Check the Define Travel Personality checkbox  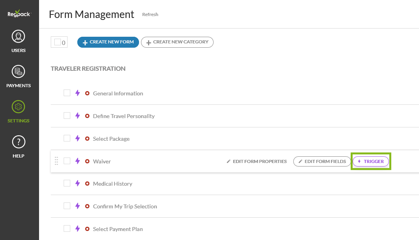pos(67,116)
